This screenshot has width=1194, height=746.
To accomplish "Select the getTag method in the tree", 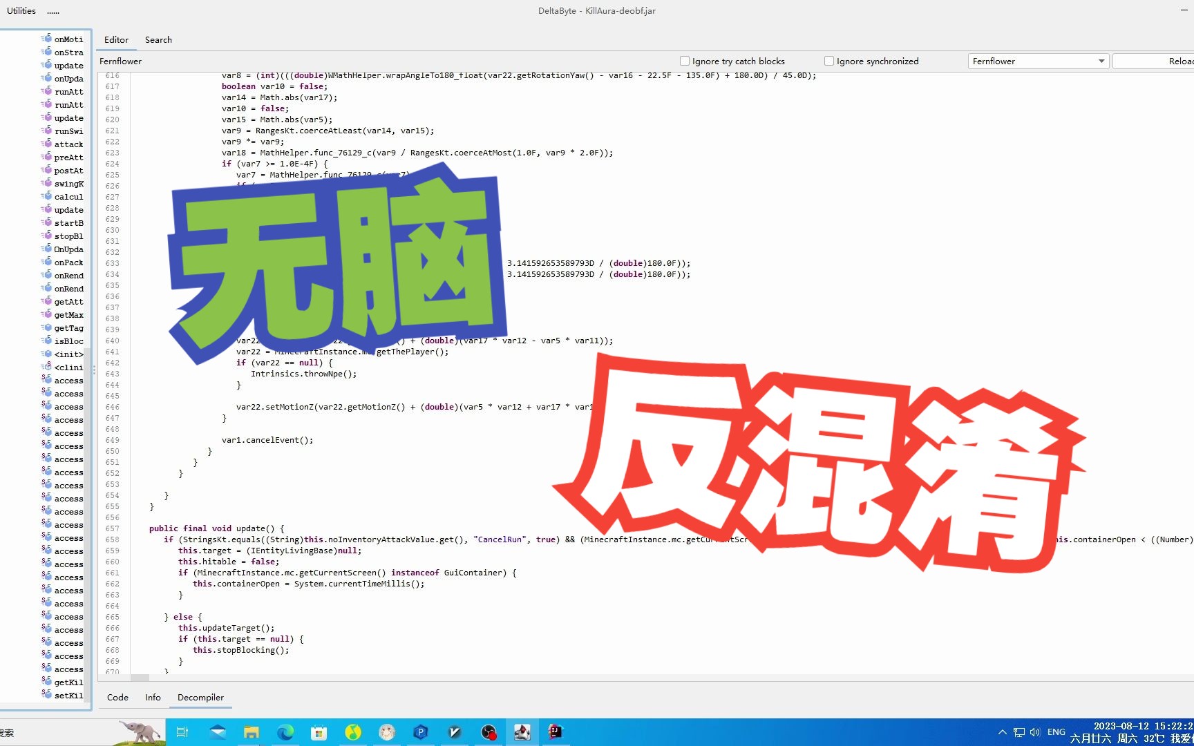I will [x=68, y=327].
